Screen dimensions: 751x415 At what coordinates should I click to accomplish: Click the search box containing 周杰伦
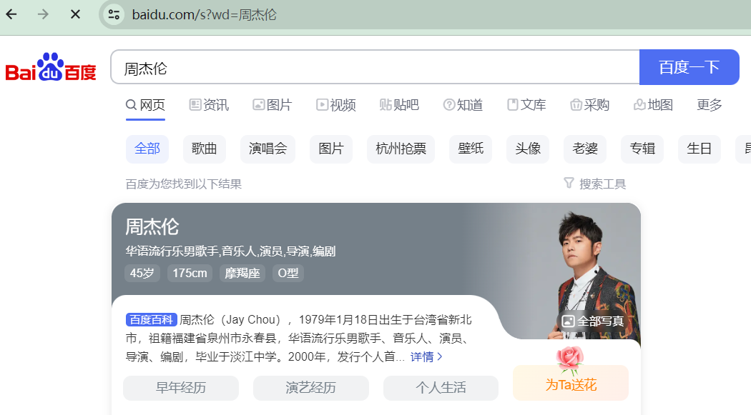click(375, 67)
